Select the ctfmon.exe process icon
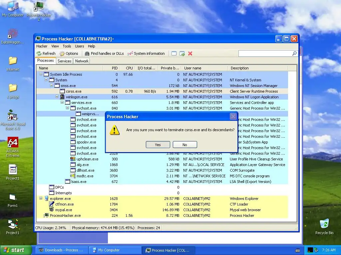 click(x=52, y=204)
